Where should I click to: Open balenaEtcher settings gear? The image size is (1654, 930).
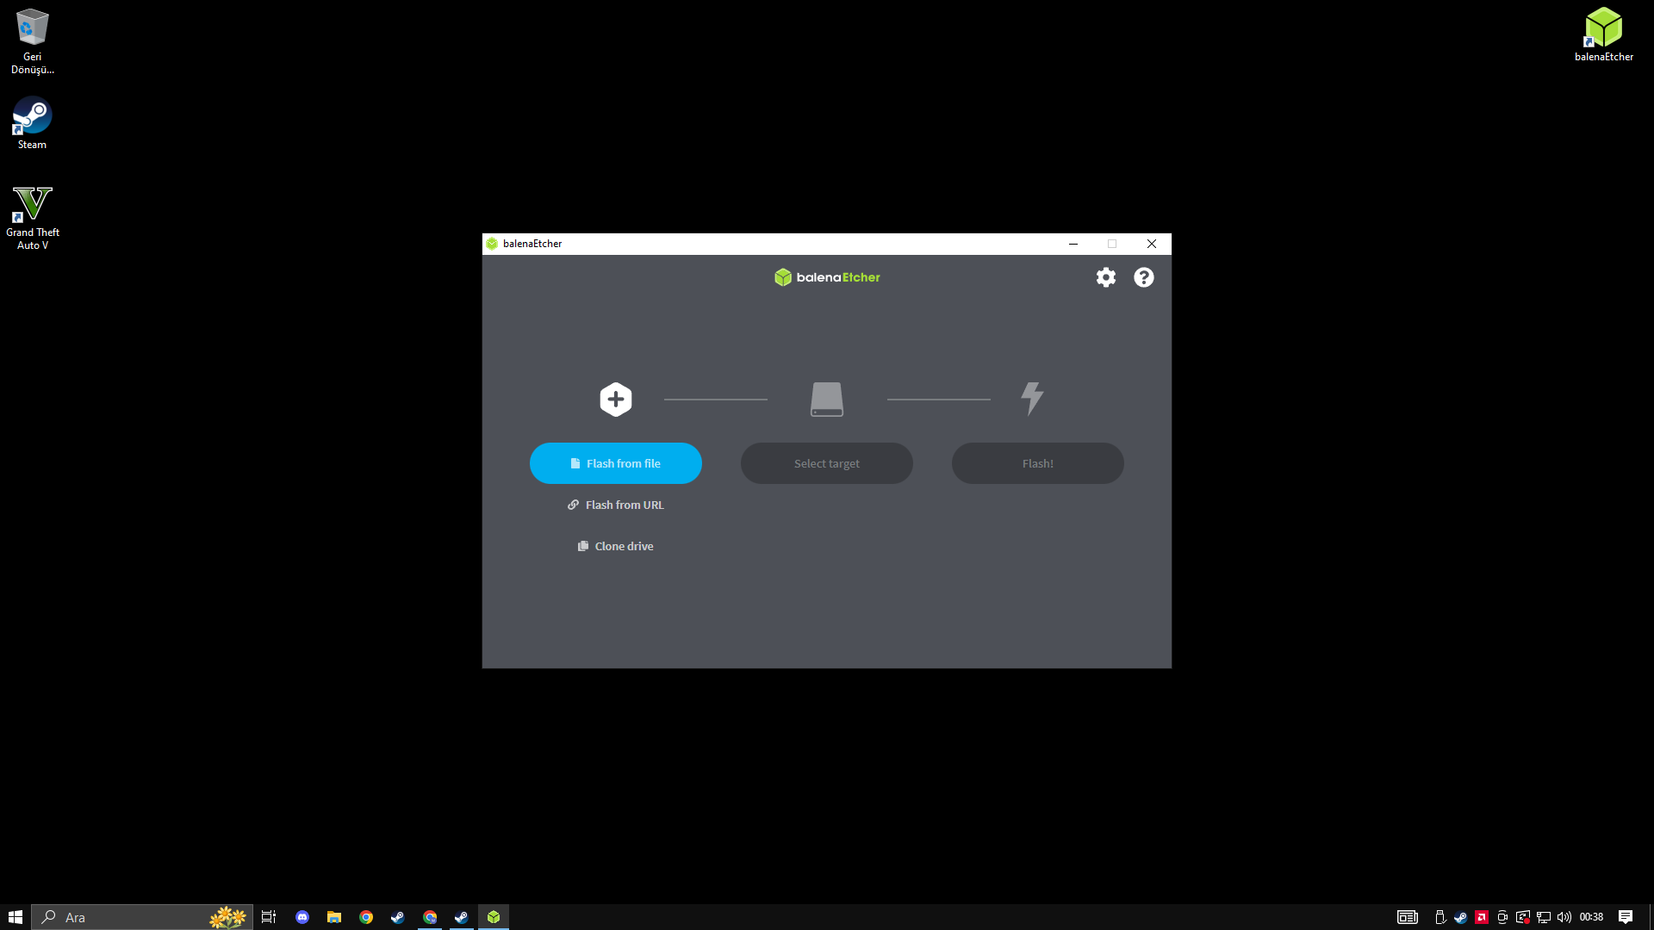click(x=1105, y=277)
